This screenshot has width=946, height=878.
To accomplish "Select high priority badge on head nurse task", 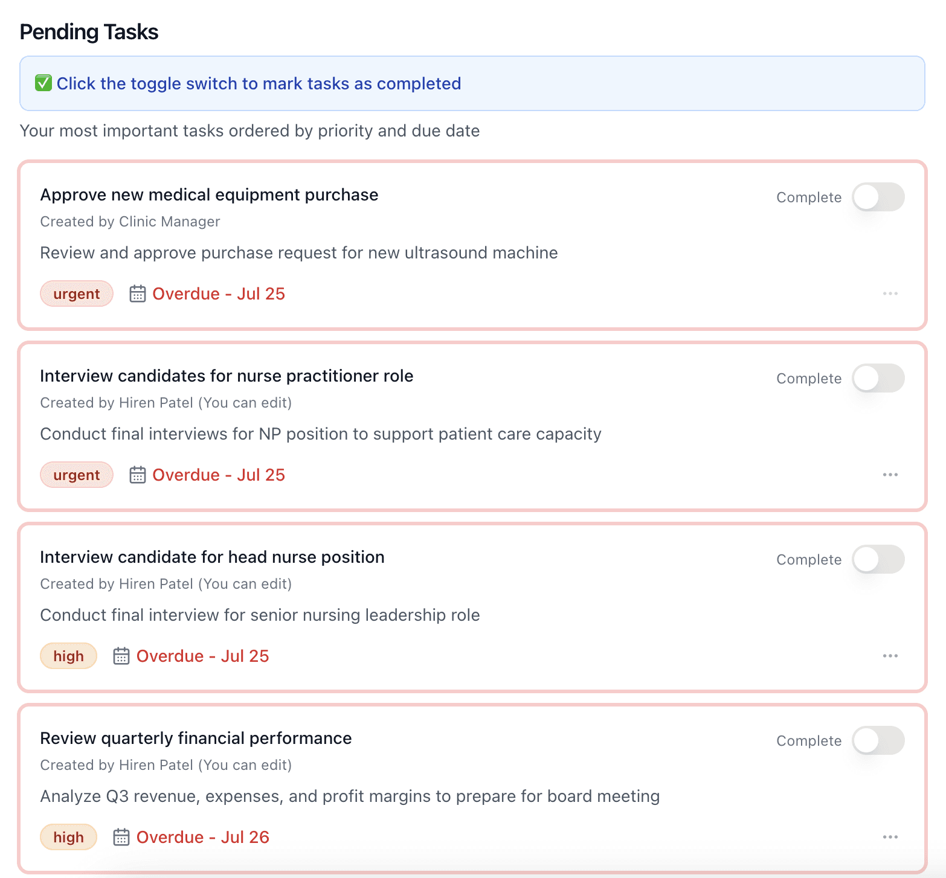I will click(68, 656).
